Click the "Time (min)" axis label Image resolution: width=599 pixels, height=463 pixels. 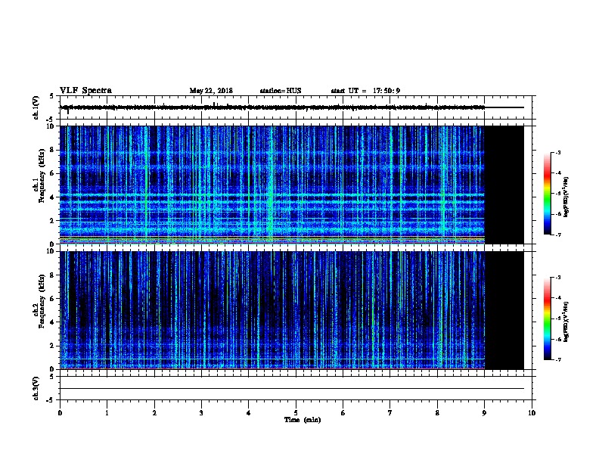303,420
